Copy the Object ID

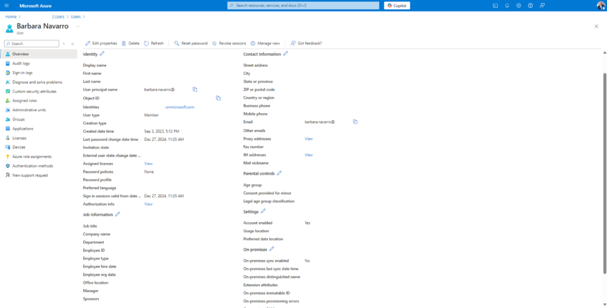coord(218,98)
